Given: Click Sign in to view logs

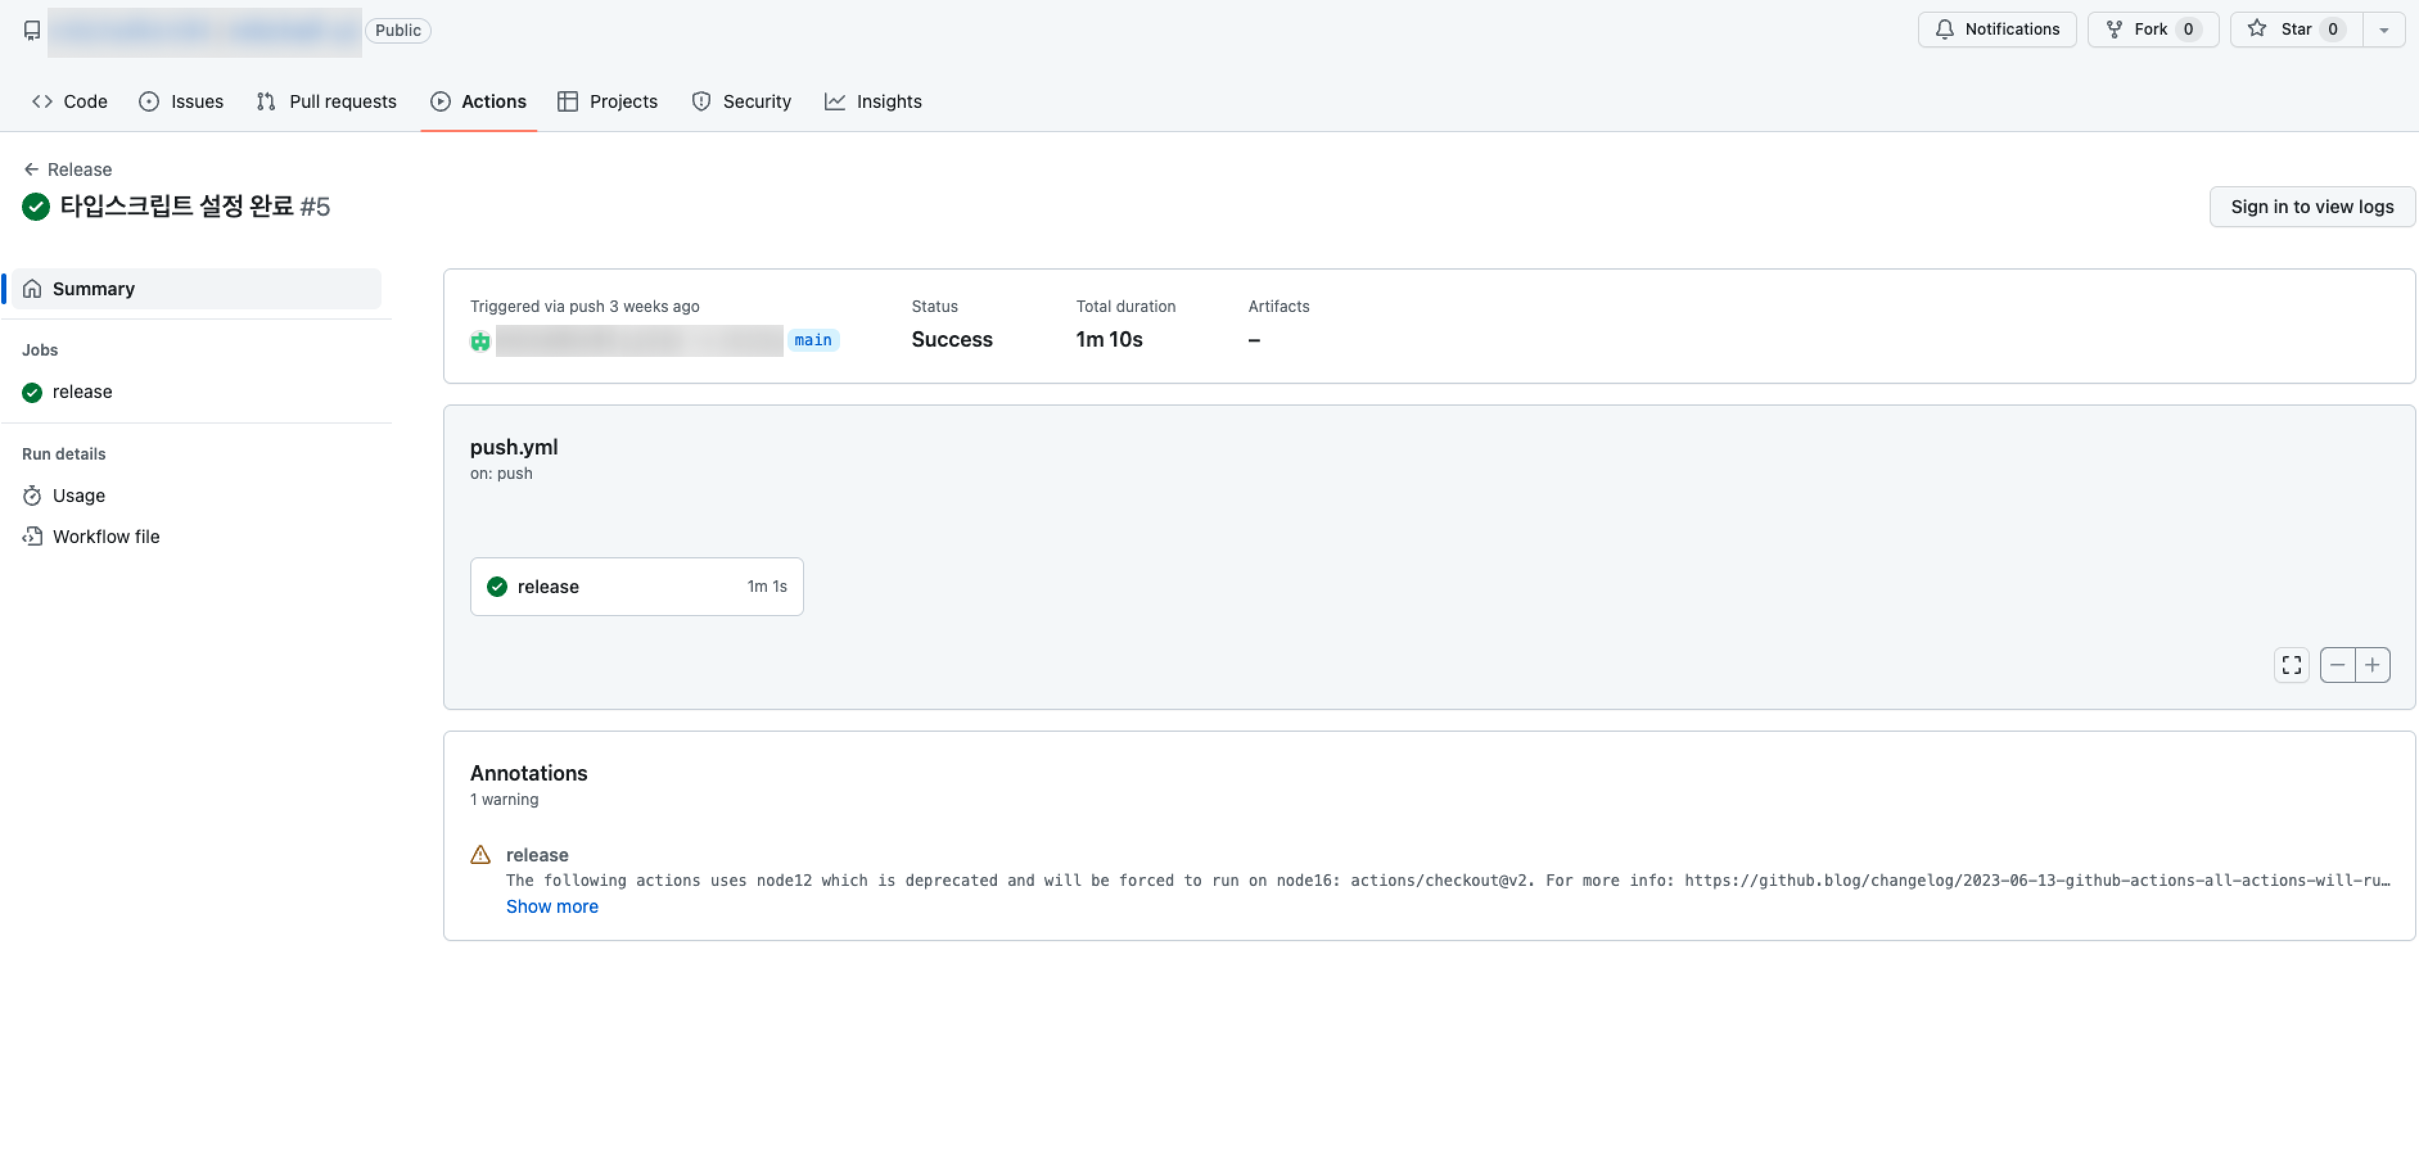Looking at the screenshot, I should click(2311, 207).
